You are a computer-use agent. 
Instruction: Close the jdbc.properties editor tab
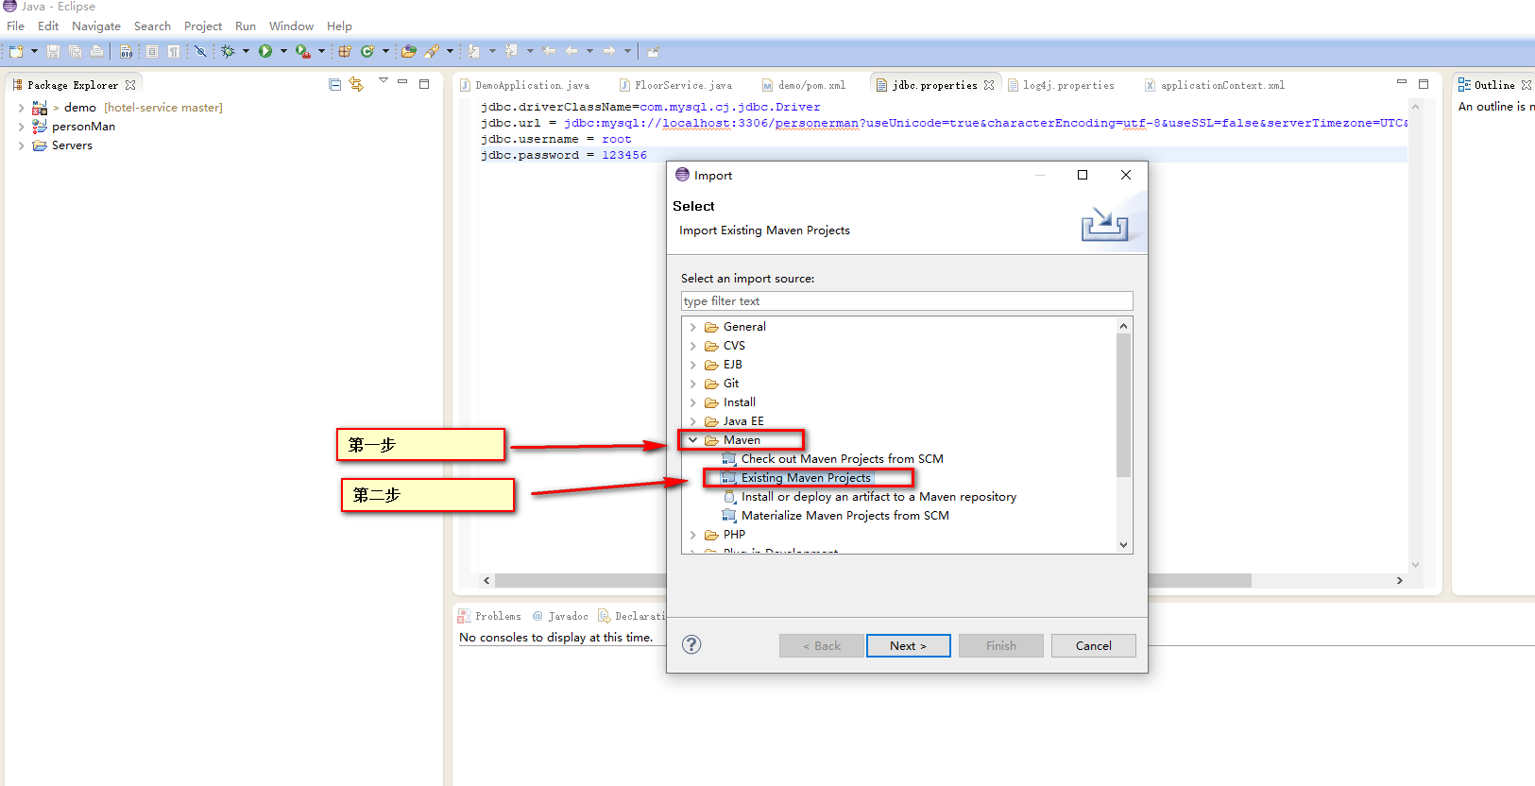[989, 85]
